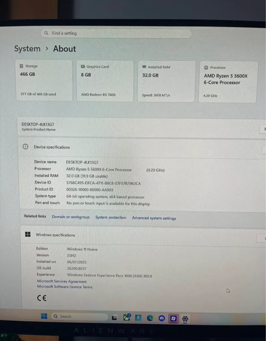
Task: Click the 'System type' label
Action: pos(45,196)
